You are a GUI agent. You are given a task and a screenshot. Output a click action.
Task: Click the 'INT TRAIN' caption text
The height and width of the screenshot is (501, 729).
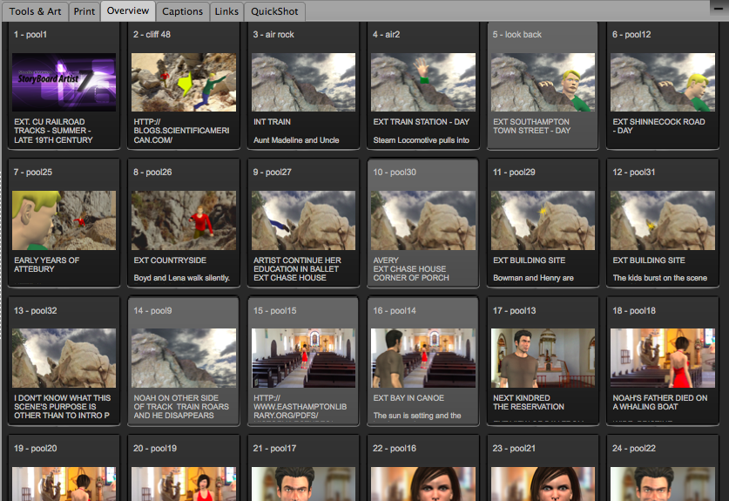[272, 122]
